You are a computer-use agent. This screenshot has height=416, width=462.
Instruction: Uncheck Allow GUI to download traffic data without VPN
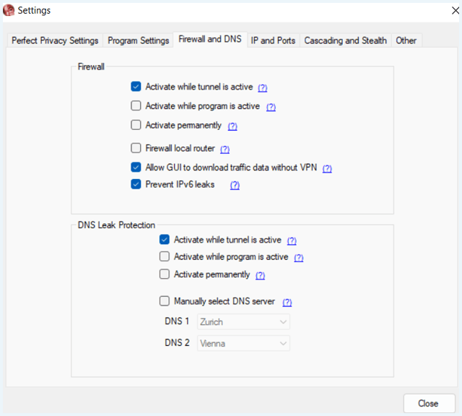tap(136, 167)
